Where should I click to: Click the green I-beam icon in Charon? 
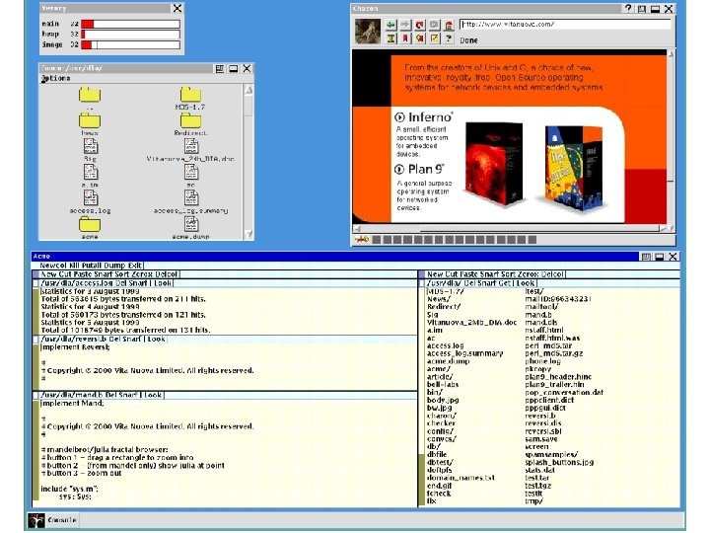[x=390, y=38]
